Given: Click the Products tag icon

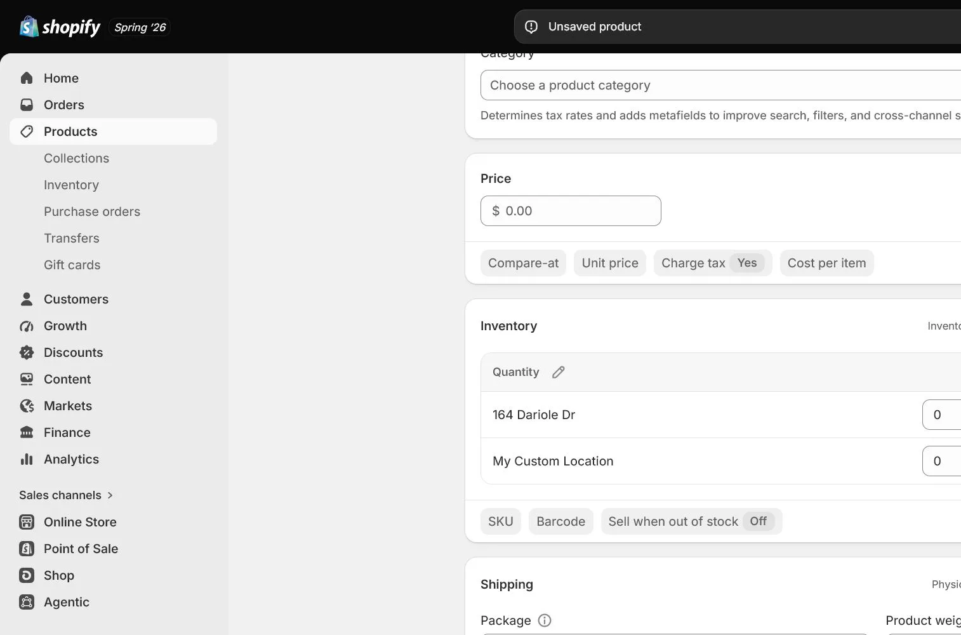Looking at the screenshot, I should pos(27,131).
